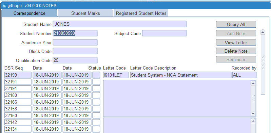Viewport: 271px width, 133px height.
Task: Open the Registered Student Notes tab
Action: pos(141,13)
